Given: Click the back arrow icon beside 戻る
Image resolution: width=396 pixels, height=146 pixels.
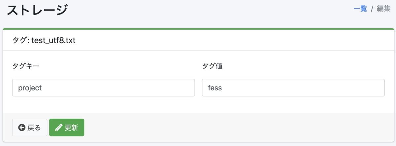Looking at the screenshot, I should (x=22, y=128).
